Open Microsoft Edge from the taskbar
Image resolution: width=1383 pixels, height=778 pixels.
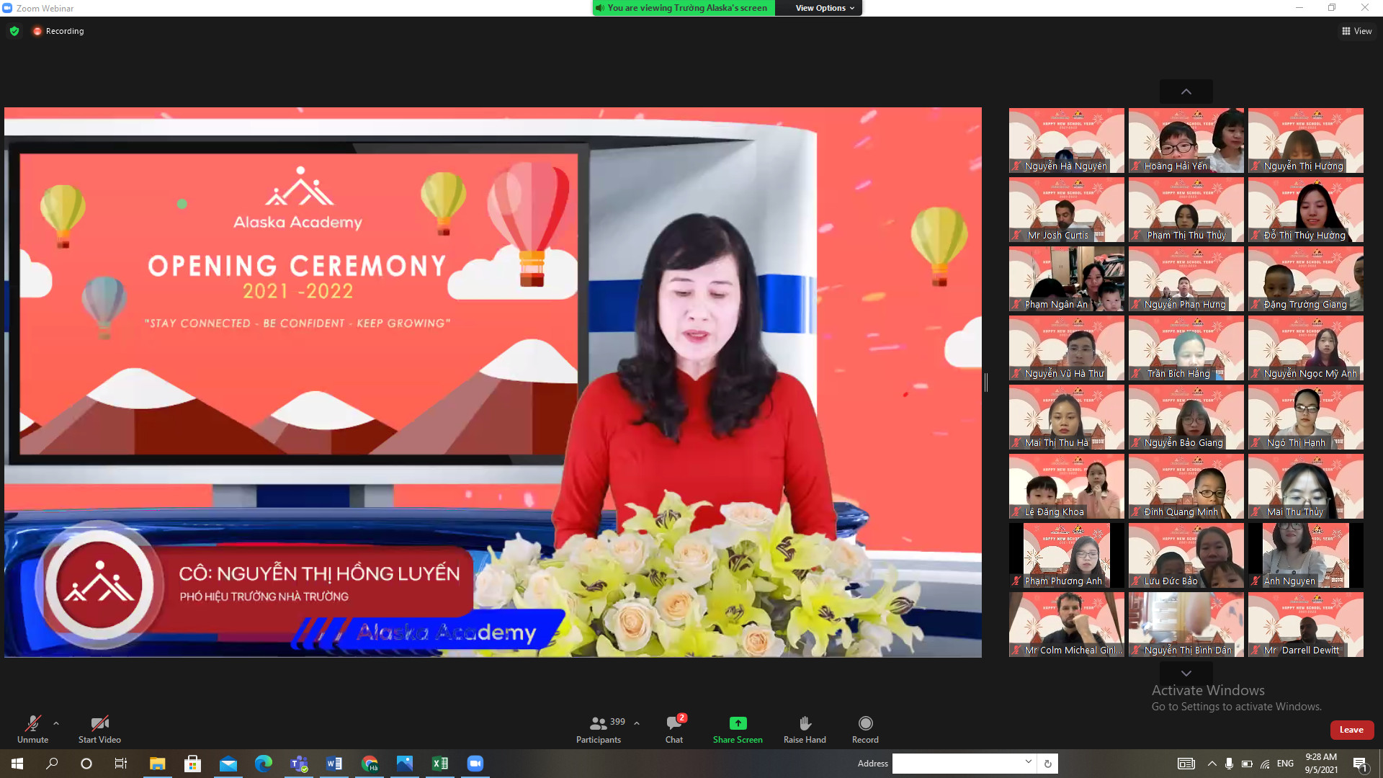click(263, 764)
